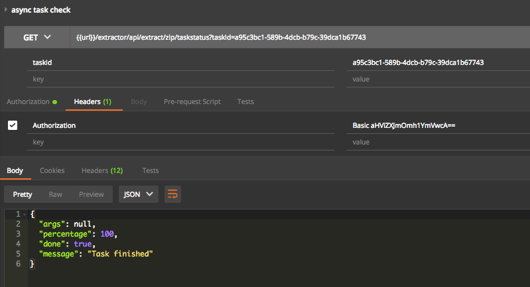Open response Headers (12) tab

(102, 170)
